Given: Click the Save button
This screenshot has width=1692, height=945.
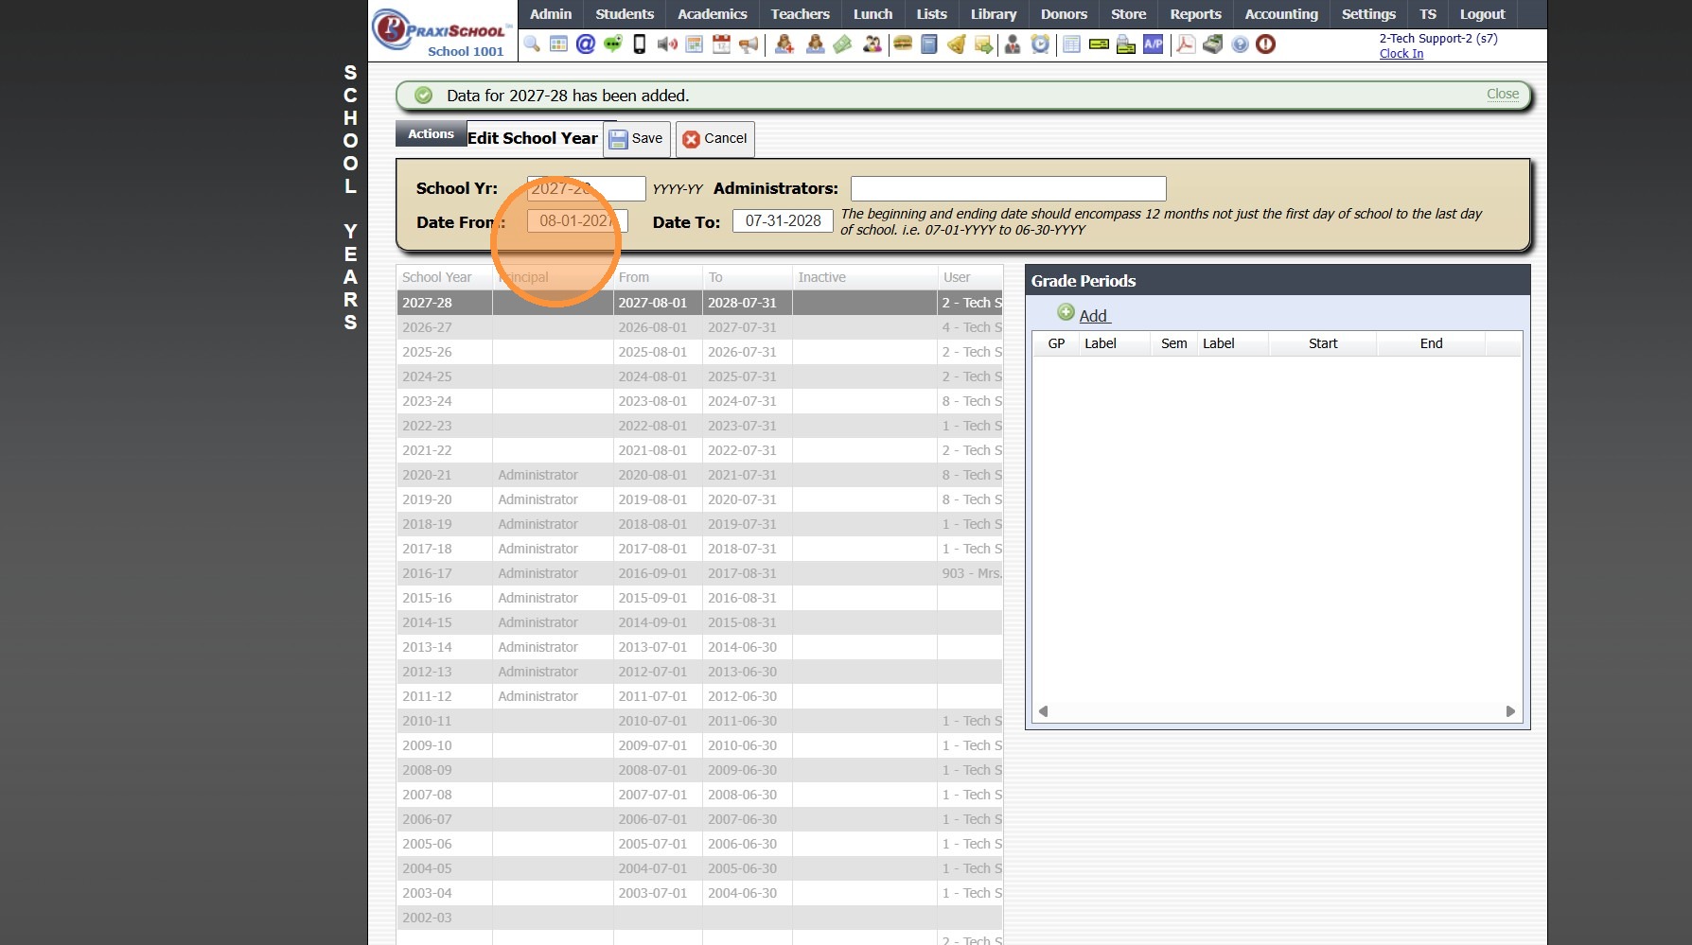Looking at the screenshot, I should coord(637,139).
